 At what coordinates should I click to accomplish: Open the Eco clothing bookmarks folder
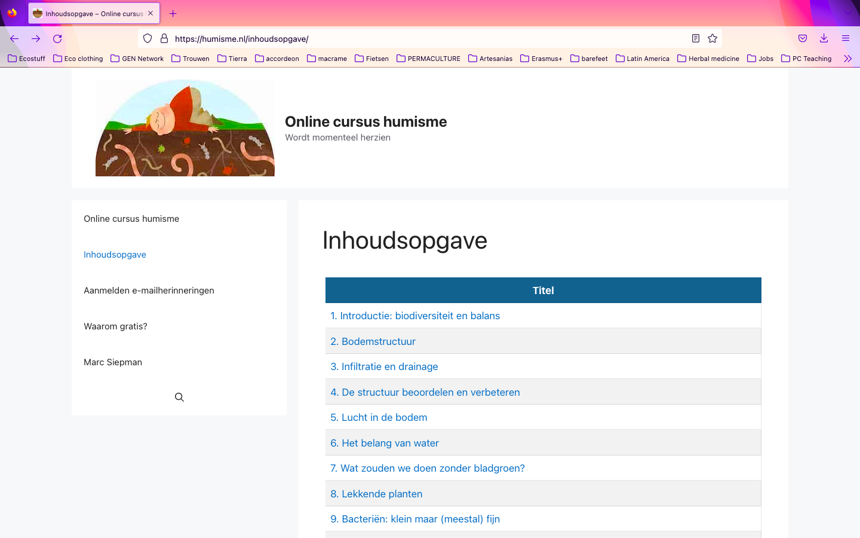click(78, 59)
